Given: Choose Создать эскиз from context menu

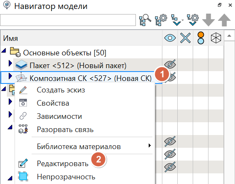Looking at the screenshot, I should 61,90.
